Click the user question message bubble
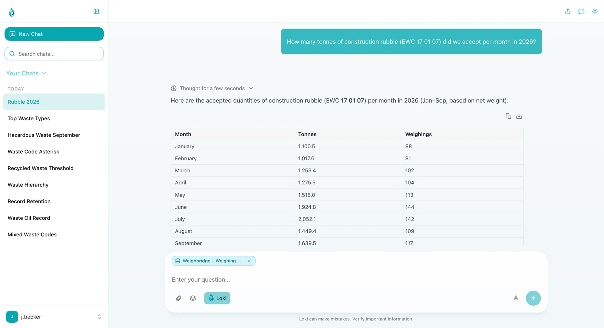The width and height of the screenshot is (604, 328). pyautogui.click(x=411, y=41)
